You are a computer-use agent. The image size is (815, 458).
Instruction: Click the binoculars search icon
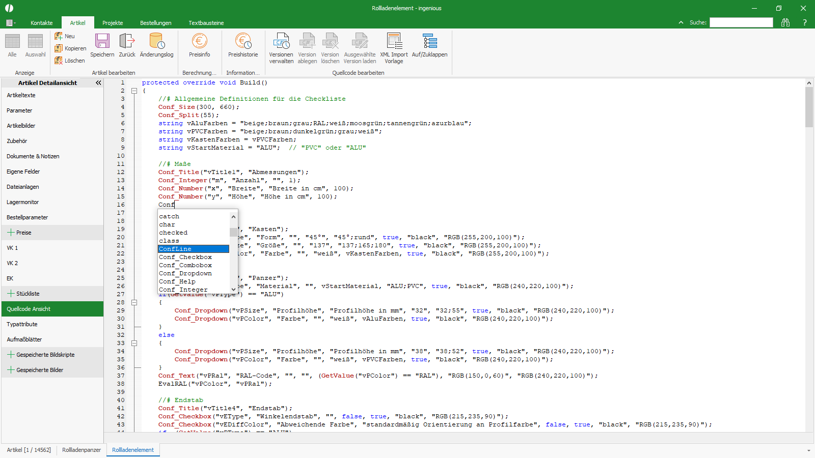pos(785,22)
